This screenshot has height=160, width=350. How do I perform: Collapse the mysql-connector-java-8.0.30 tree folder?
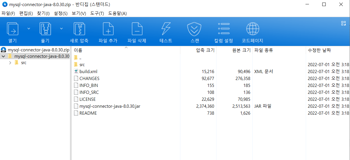(x=3, y=56)
